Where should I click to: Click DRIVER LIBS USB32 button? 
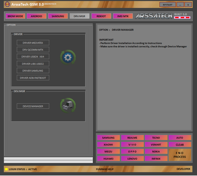coord(33,64)
